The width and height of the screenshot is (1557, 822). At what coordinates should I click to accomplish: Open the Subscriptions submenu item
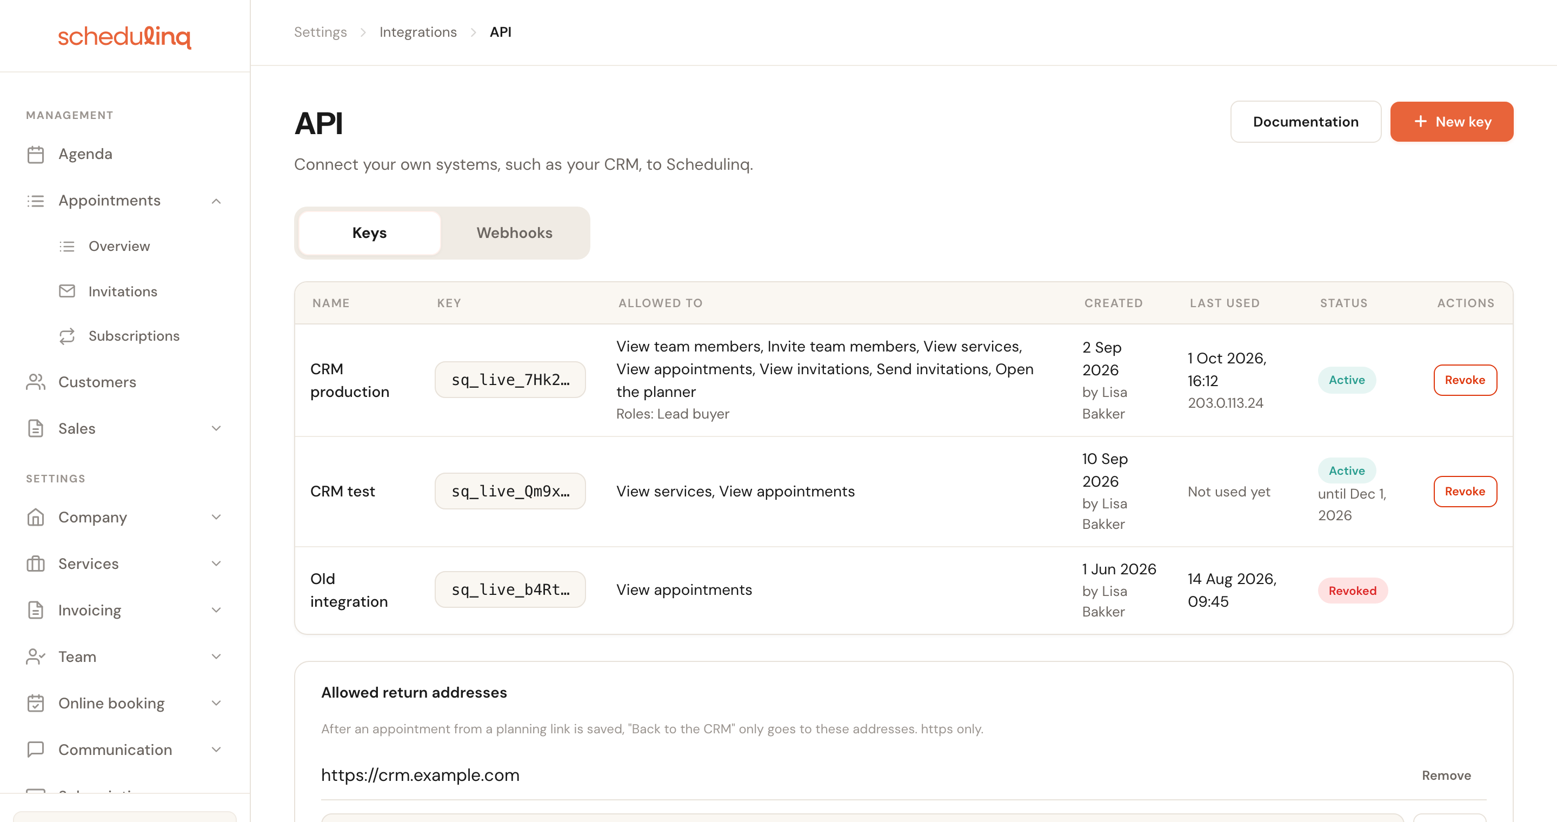134,336
